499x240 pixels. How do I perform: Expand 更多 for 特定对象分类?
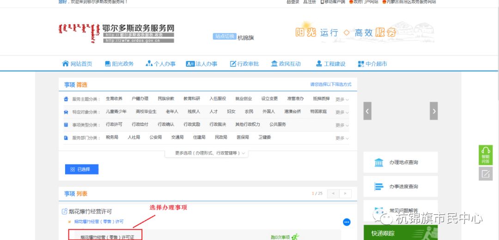[342, 112]
